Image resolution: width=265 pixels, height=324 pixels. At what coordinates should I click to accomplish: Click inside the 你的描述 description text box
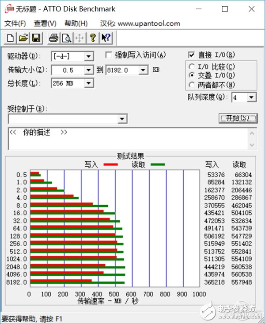(128, 139)
